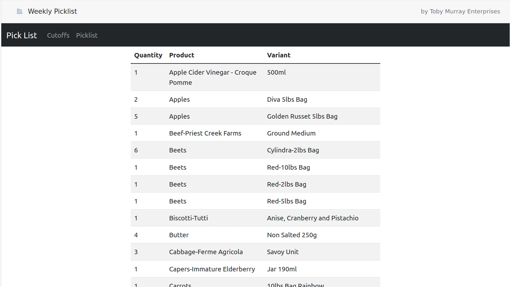This screenshot has height=287, width=510.
Task: Click the Apples Diva 5lbs Bag row
Action: (255, 99)
